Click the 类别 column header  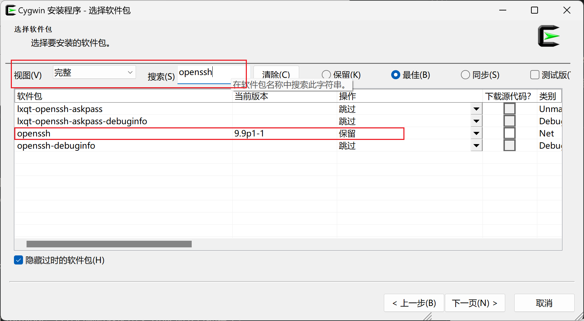point(549,96)
